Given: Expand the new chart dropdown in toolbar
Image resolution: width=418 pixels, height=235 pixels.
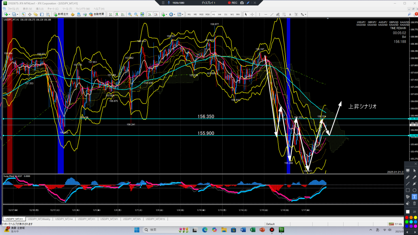Looking at the screenshot, I should [9, 15].
